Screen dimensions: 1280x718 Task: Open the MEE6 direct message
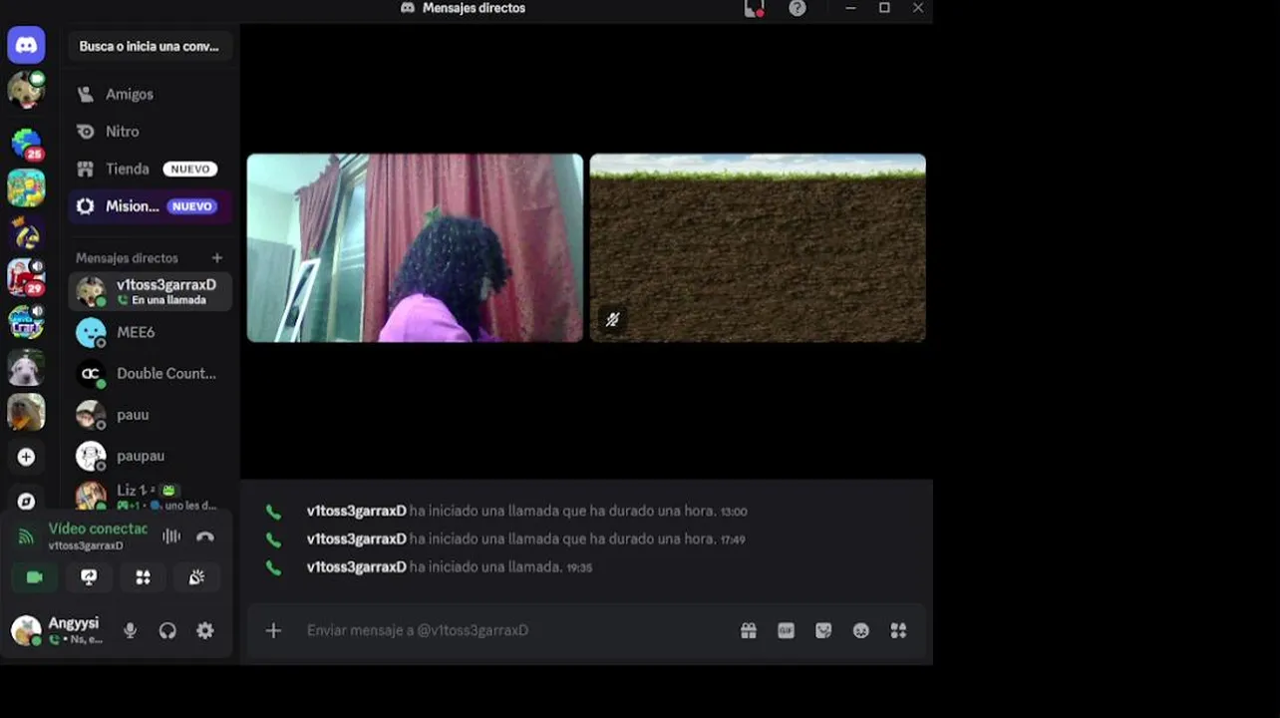150,332
